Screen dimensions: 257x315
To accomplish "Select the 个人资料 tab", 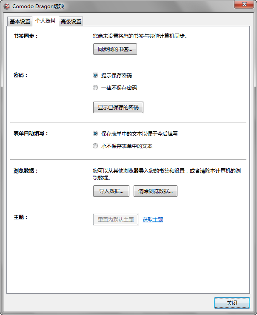I will [46, 21].
